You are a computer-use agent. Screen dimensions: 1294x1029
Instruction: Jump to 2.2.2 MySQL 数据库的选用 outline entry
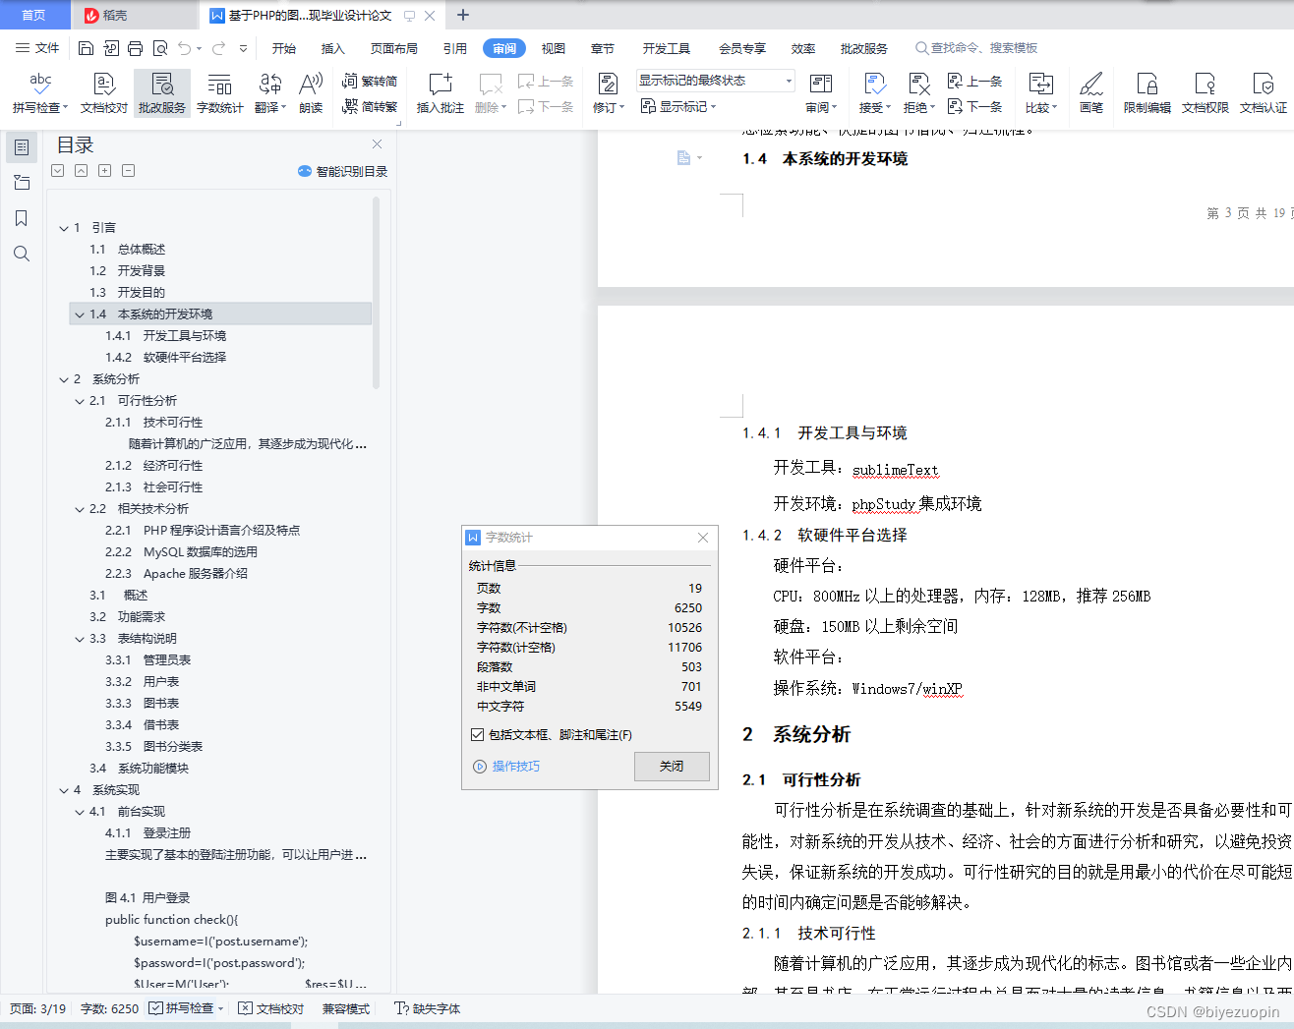point(181,552)
